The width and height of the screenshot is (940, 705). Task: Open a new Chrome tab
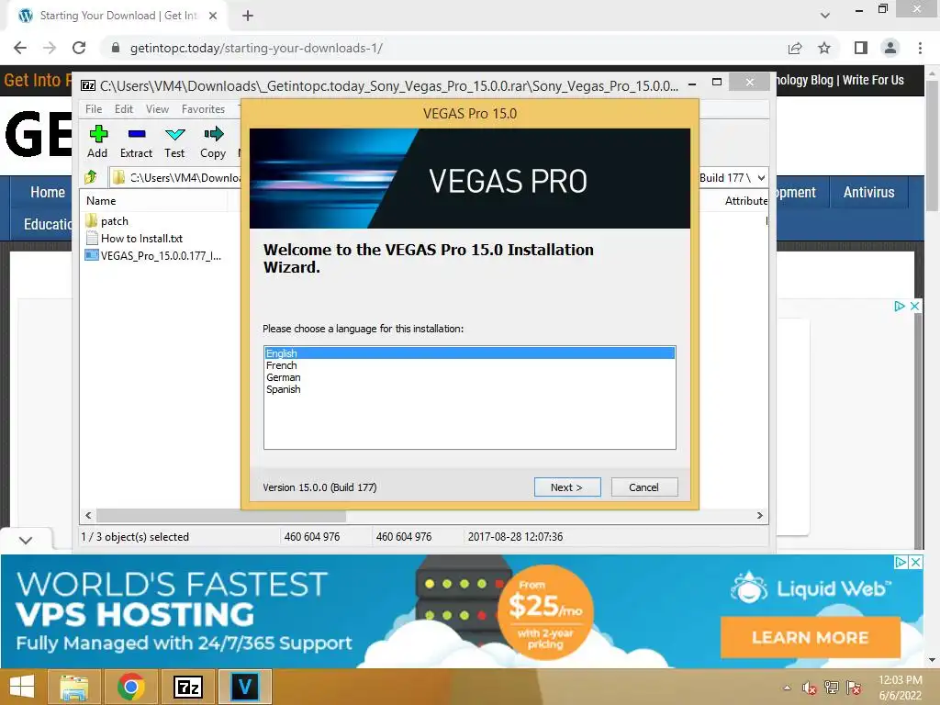coord(248,16)
